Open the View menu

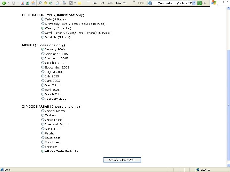(x=110, y=3)
